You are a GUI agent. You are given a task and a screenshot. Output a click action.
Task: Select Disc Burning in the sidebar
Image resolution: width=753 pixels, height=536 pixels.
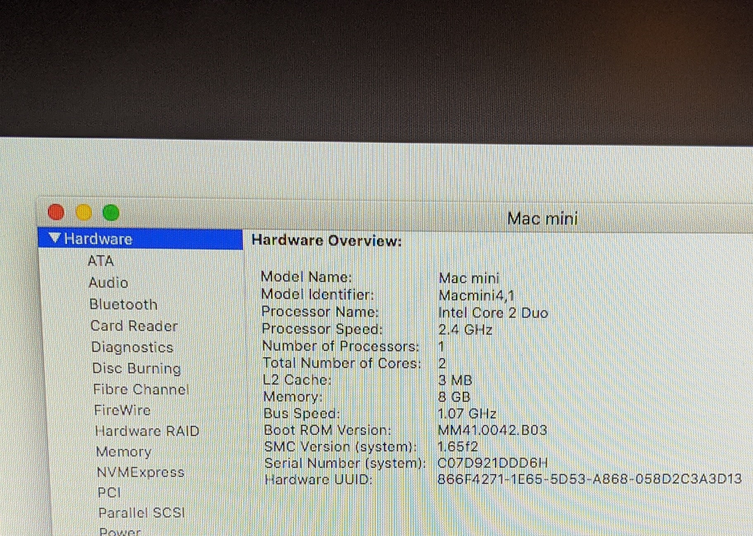(x=136, y=368)
